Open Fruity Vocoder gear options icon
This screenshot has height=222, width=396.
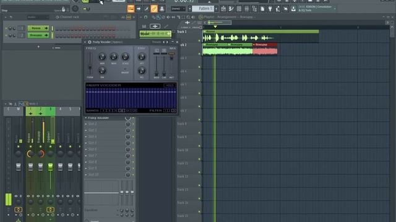click(x=89, y=42)
